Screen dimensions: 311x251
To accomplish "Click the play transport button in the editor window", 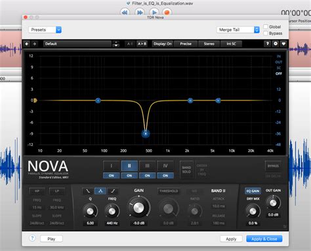I will (154, 12).
